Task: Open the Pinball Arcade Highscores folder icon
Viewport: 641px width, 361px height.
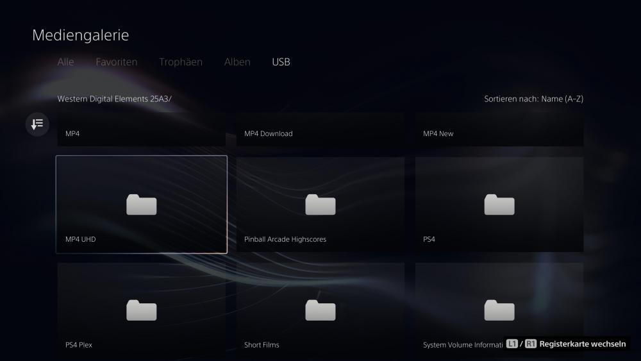Action: pyautogui.click(x=320, y=205)
